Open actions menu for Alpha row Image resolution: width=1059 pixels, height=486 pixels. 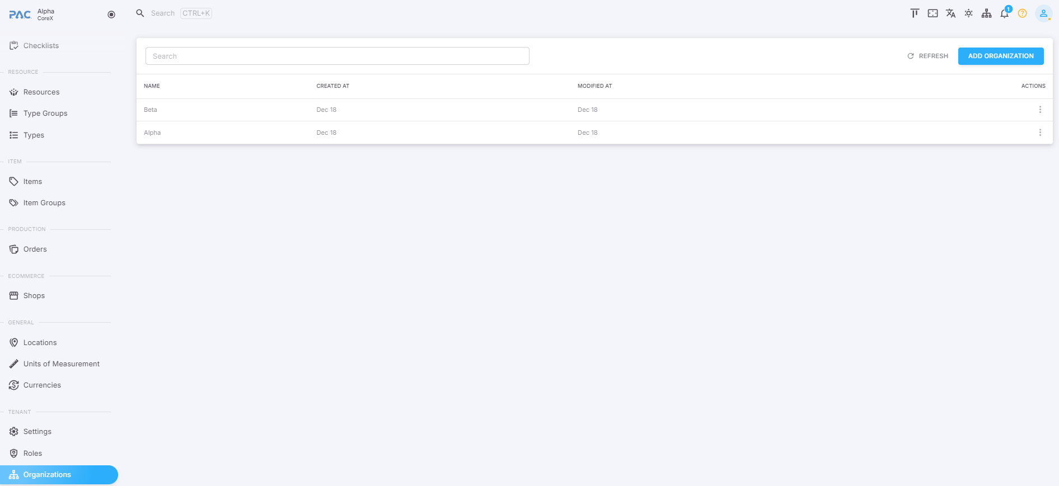(x=1040, y=133)
